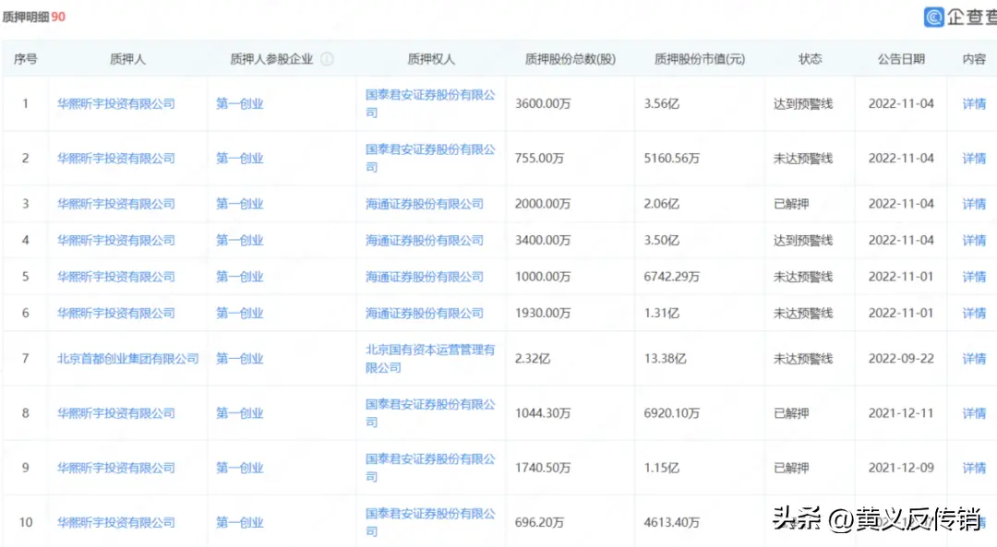
Task: Select the 已解押 status in row 3
Action: click(x=791, y=204)
